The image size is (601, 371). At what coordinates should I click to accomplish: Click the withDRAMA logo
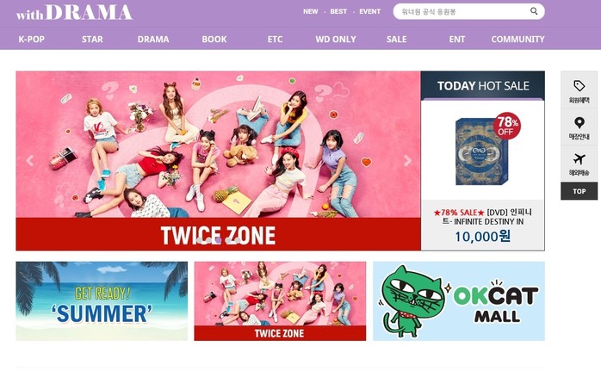point(74,12)
